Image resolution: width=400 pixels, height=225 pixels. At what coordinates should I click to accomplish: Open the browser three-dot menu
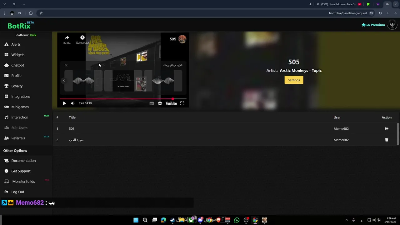(x=4, y=13)
